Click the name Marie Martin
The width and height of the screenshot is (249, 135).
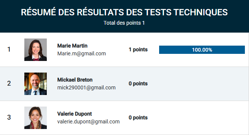tap(72, 46)
